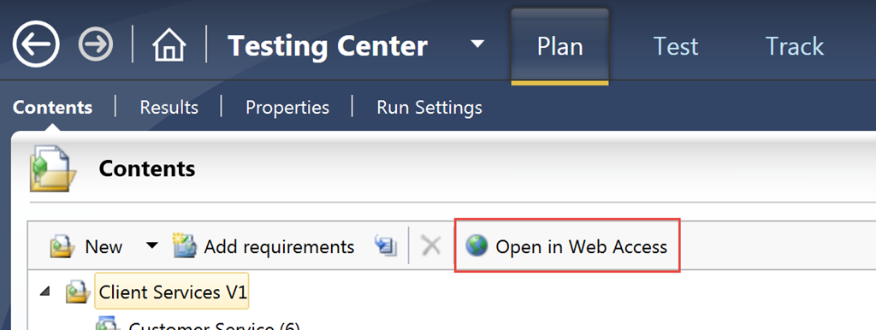Click Add requirements toolbar button
This screenshot has width=876, height=330.
point(263,246)
